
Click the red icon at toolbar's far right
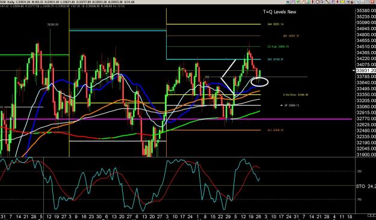[372, 2]
